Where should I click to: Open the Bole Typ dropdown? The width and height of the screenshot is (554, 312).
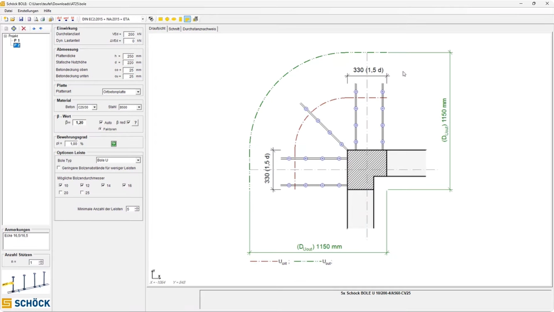138,160
